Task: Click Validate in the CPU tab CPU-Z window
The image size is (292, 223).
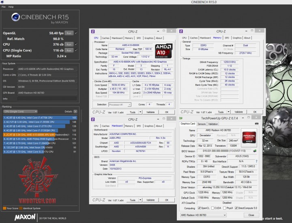Action: coord(150,112)
